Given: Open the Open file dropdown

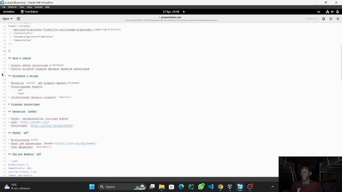Looking at the screenshot, I should coord(7,19).
